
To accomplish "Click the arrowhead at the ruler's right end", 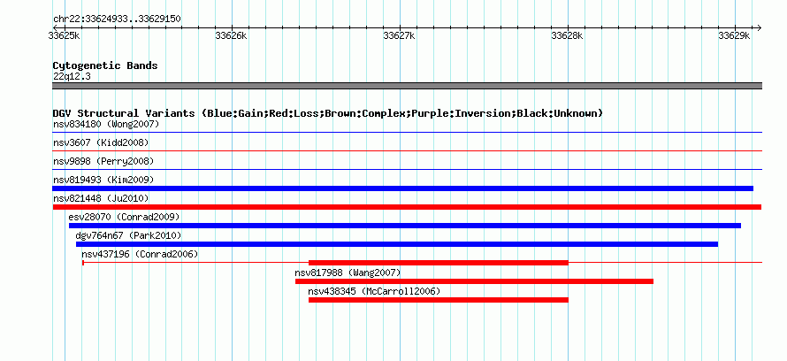I will coord(759,27).
